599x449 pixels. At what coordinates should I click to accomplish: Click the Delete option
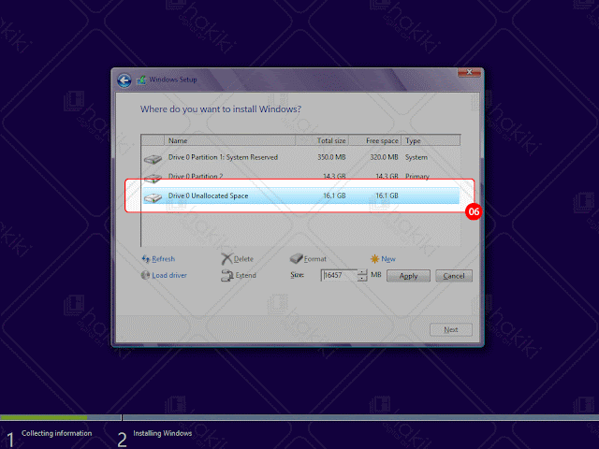pyautogui.click(x=243, y=259)
